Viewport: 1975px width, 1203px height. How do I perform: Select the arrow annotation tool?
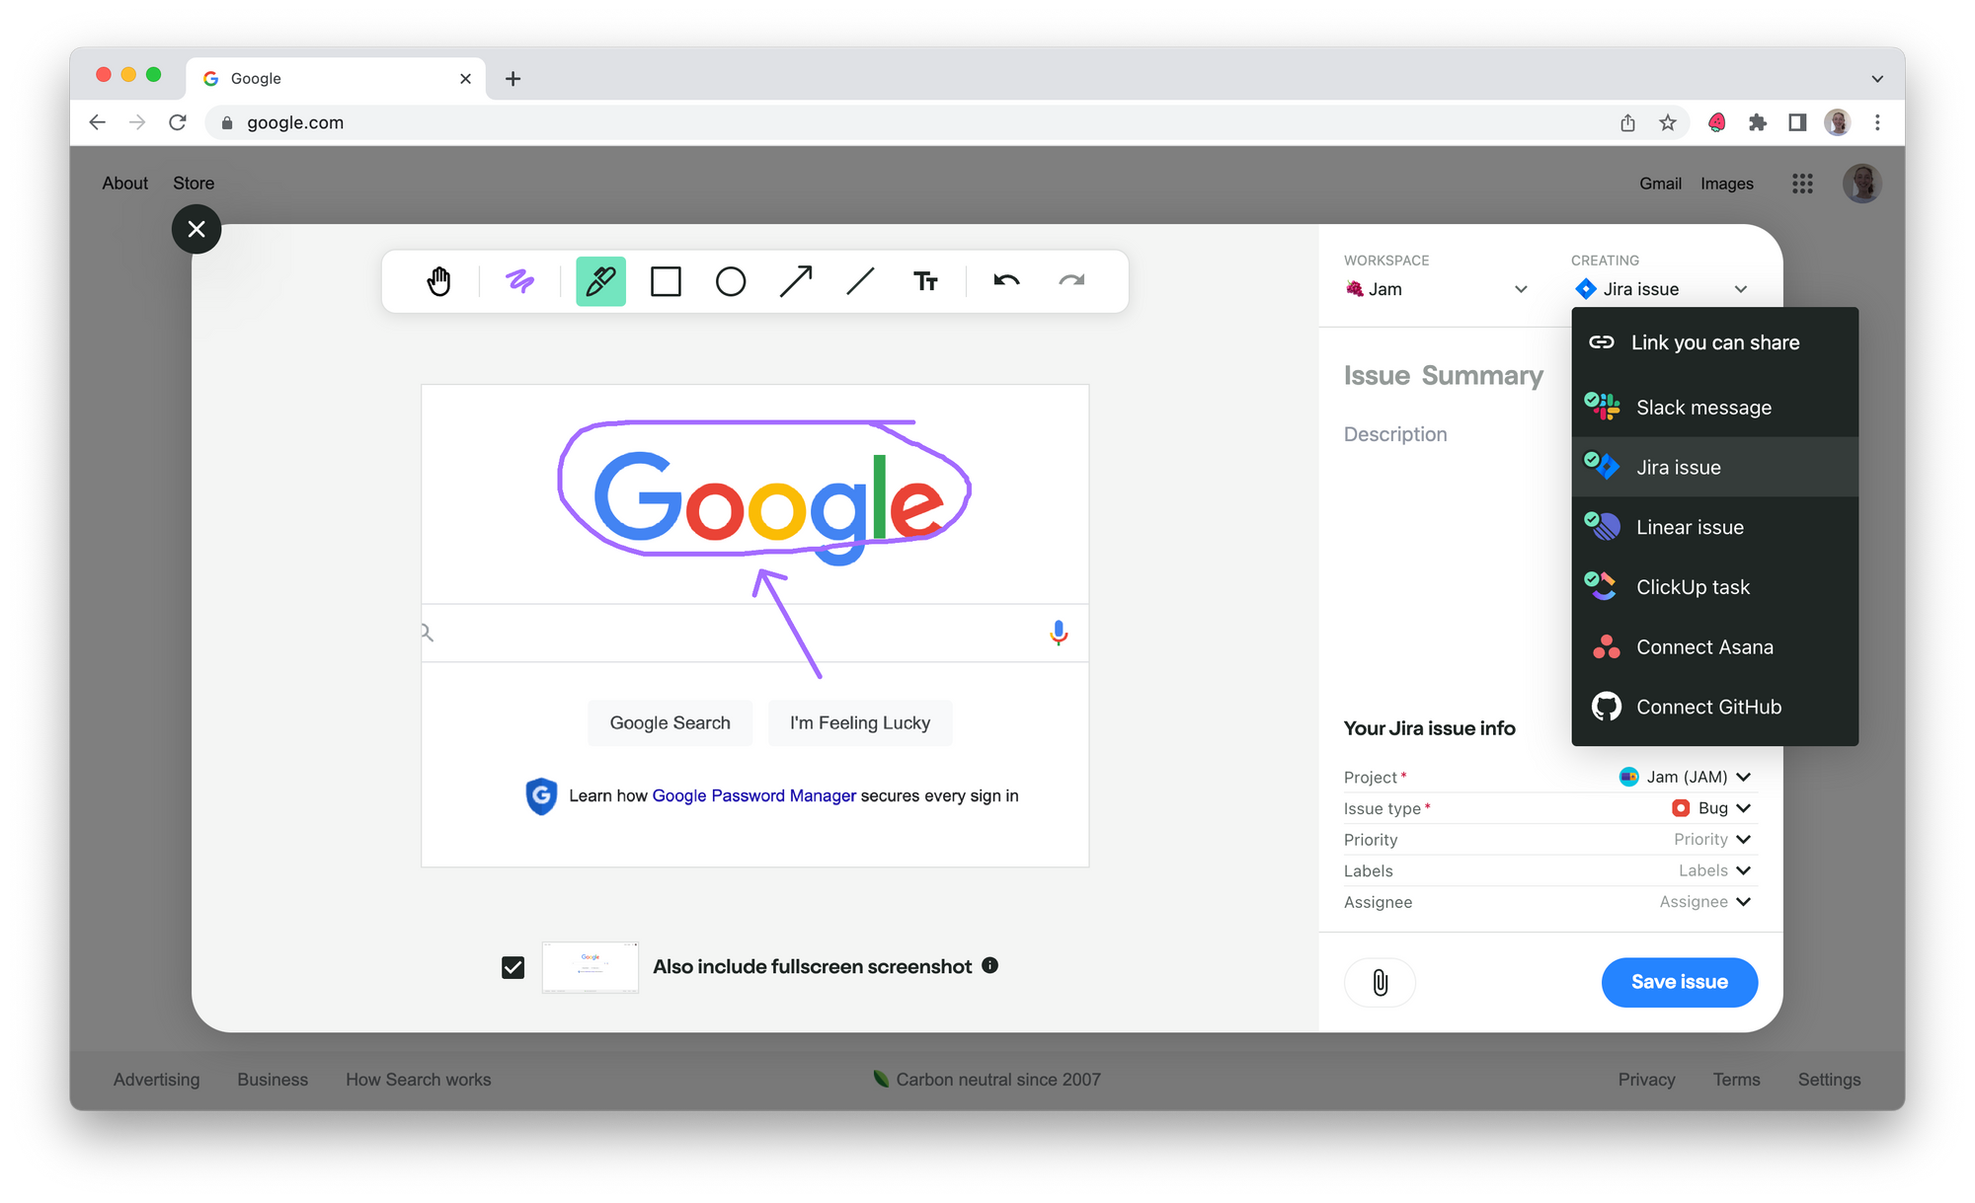click(x=796, y=281)
